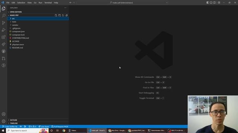Open the Source Control view
Screen dimensions: 238x133
pyautogui.click(x=3, y=23)
